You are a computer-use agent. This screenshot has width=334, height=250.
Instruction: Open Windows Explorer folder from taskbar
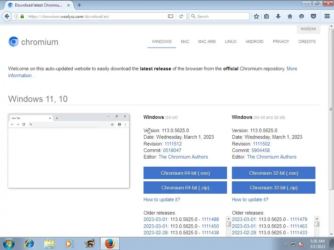click(49, 243)
